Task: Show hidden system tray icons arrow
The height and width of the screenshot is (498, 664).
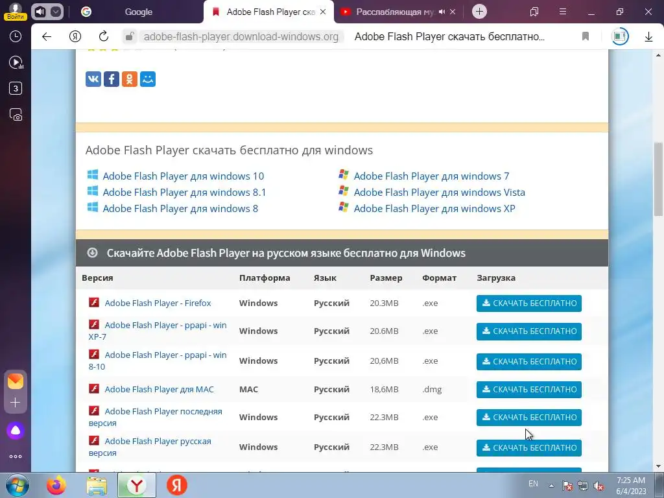Action: pyautogui.click(x=551, y=486)
